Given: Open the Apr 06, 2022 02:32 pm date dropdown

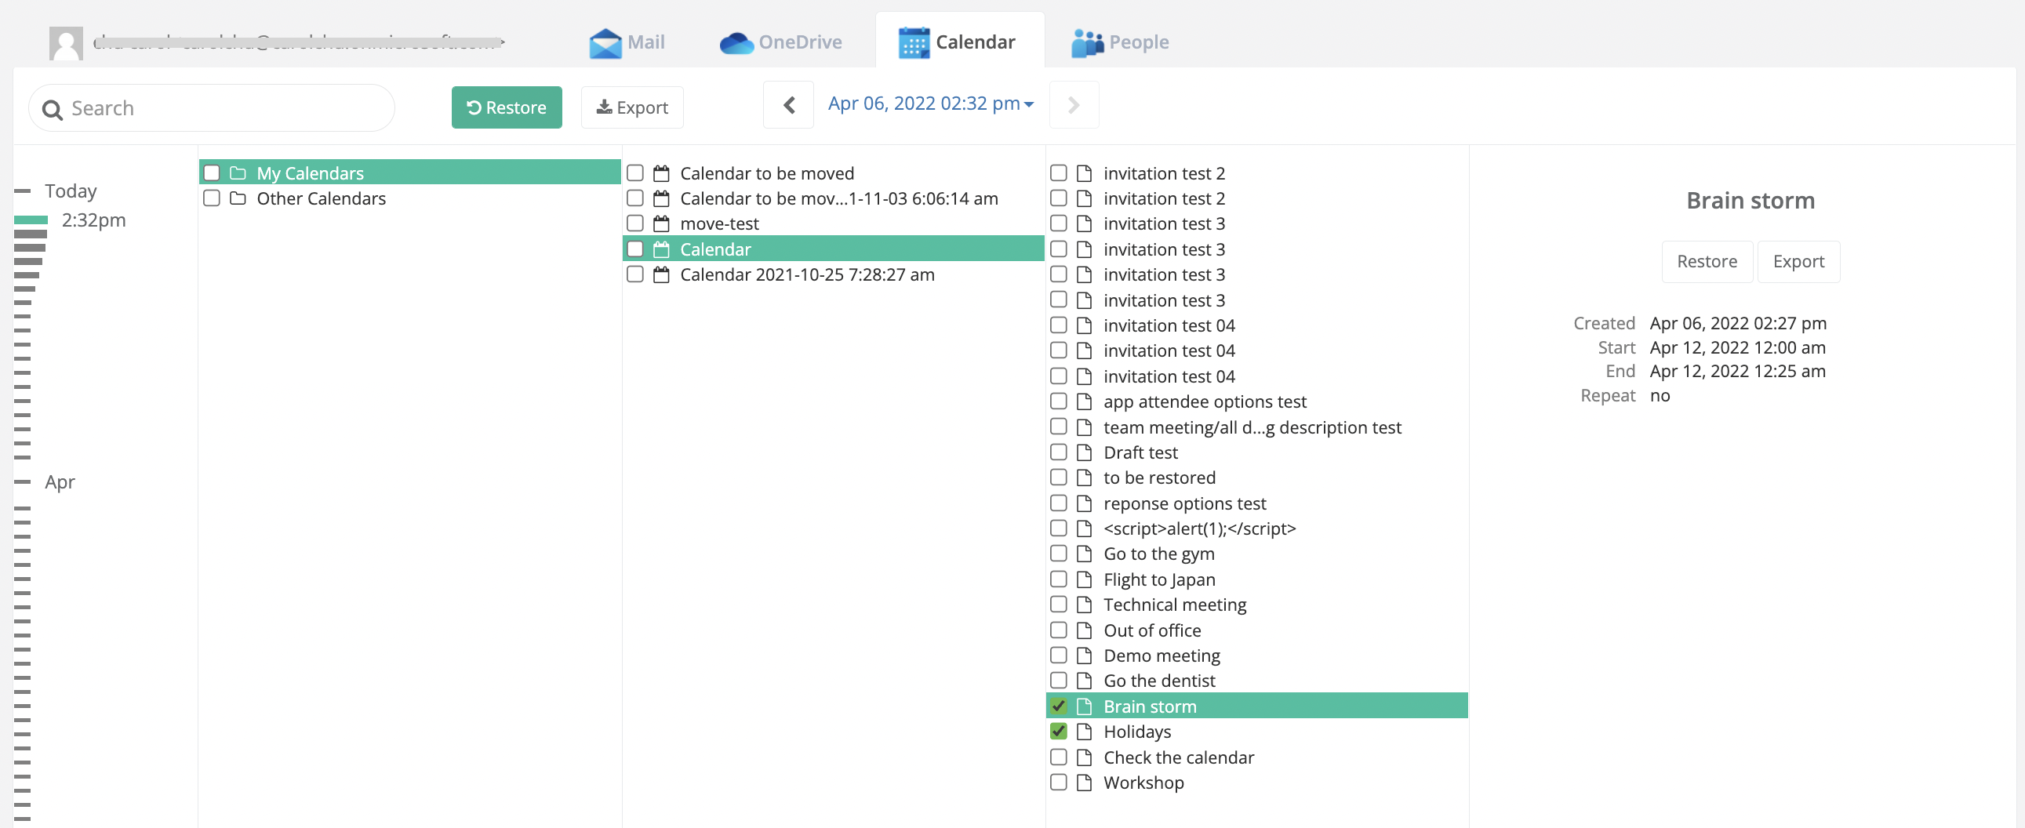Looking at the screenshot, I should [931, 103].
